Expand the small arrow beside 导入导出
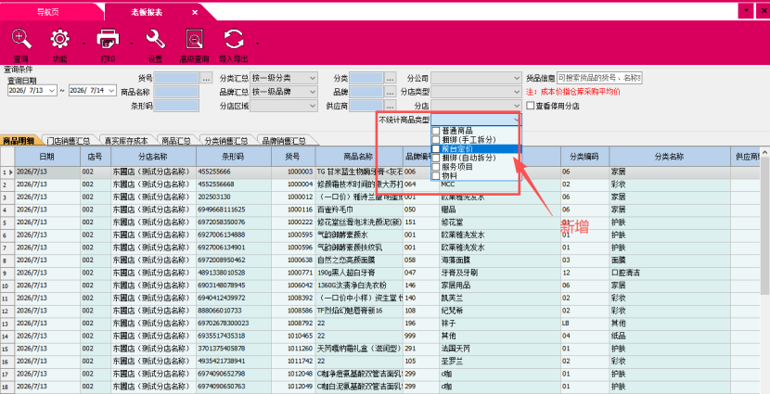770x394 pixels. 257,44
